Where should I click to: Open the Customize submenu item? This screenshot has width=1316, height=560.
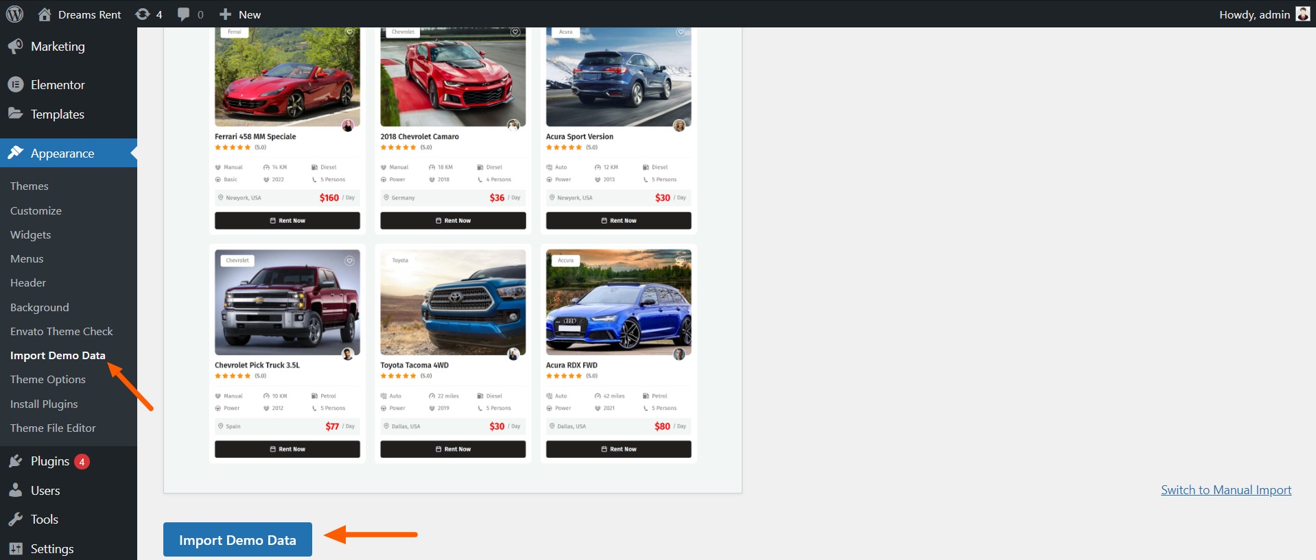[x=36, y=210]
